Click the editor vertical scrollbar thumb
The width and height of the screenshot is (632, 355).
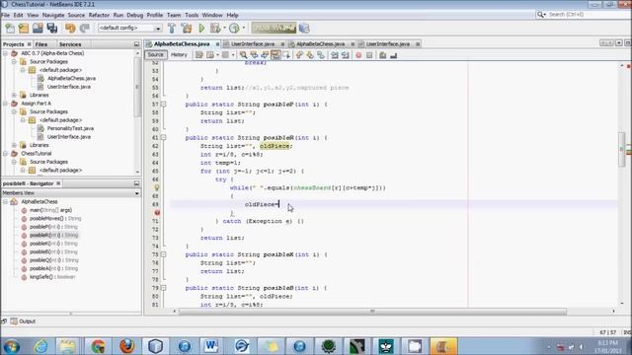pyautogui.click(x=622, y=149)
